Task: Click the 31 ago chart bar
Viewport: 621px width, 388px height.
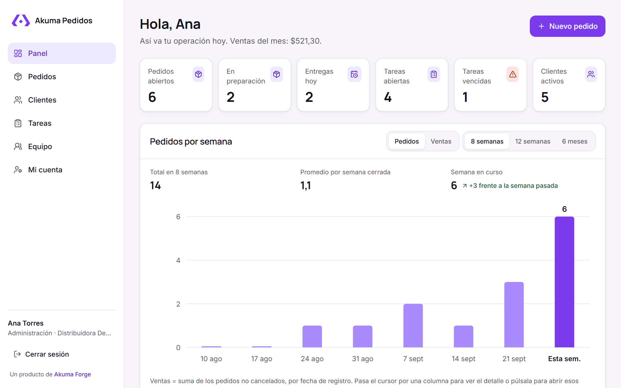Action: click(x=363, y=337)
